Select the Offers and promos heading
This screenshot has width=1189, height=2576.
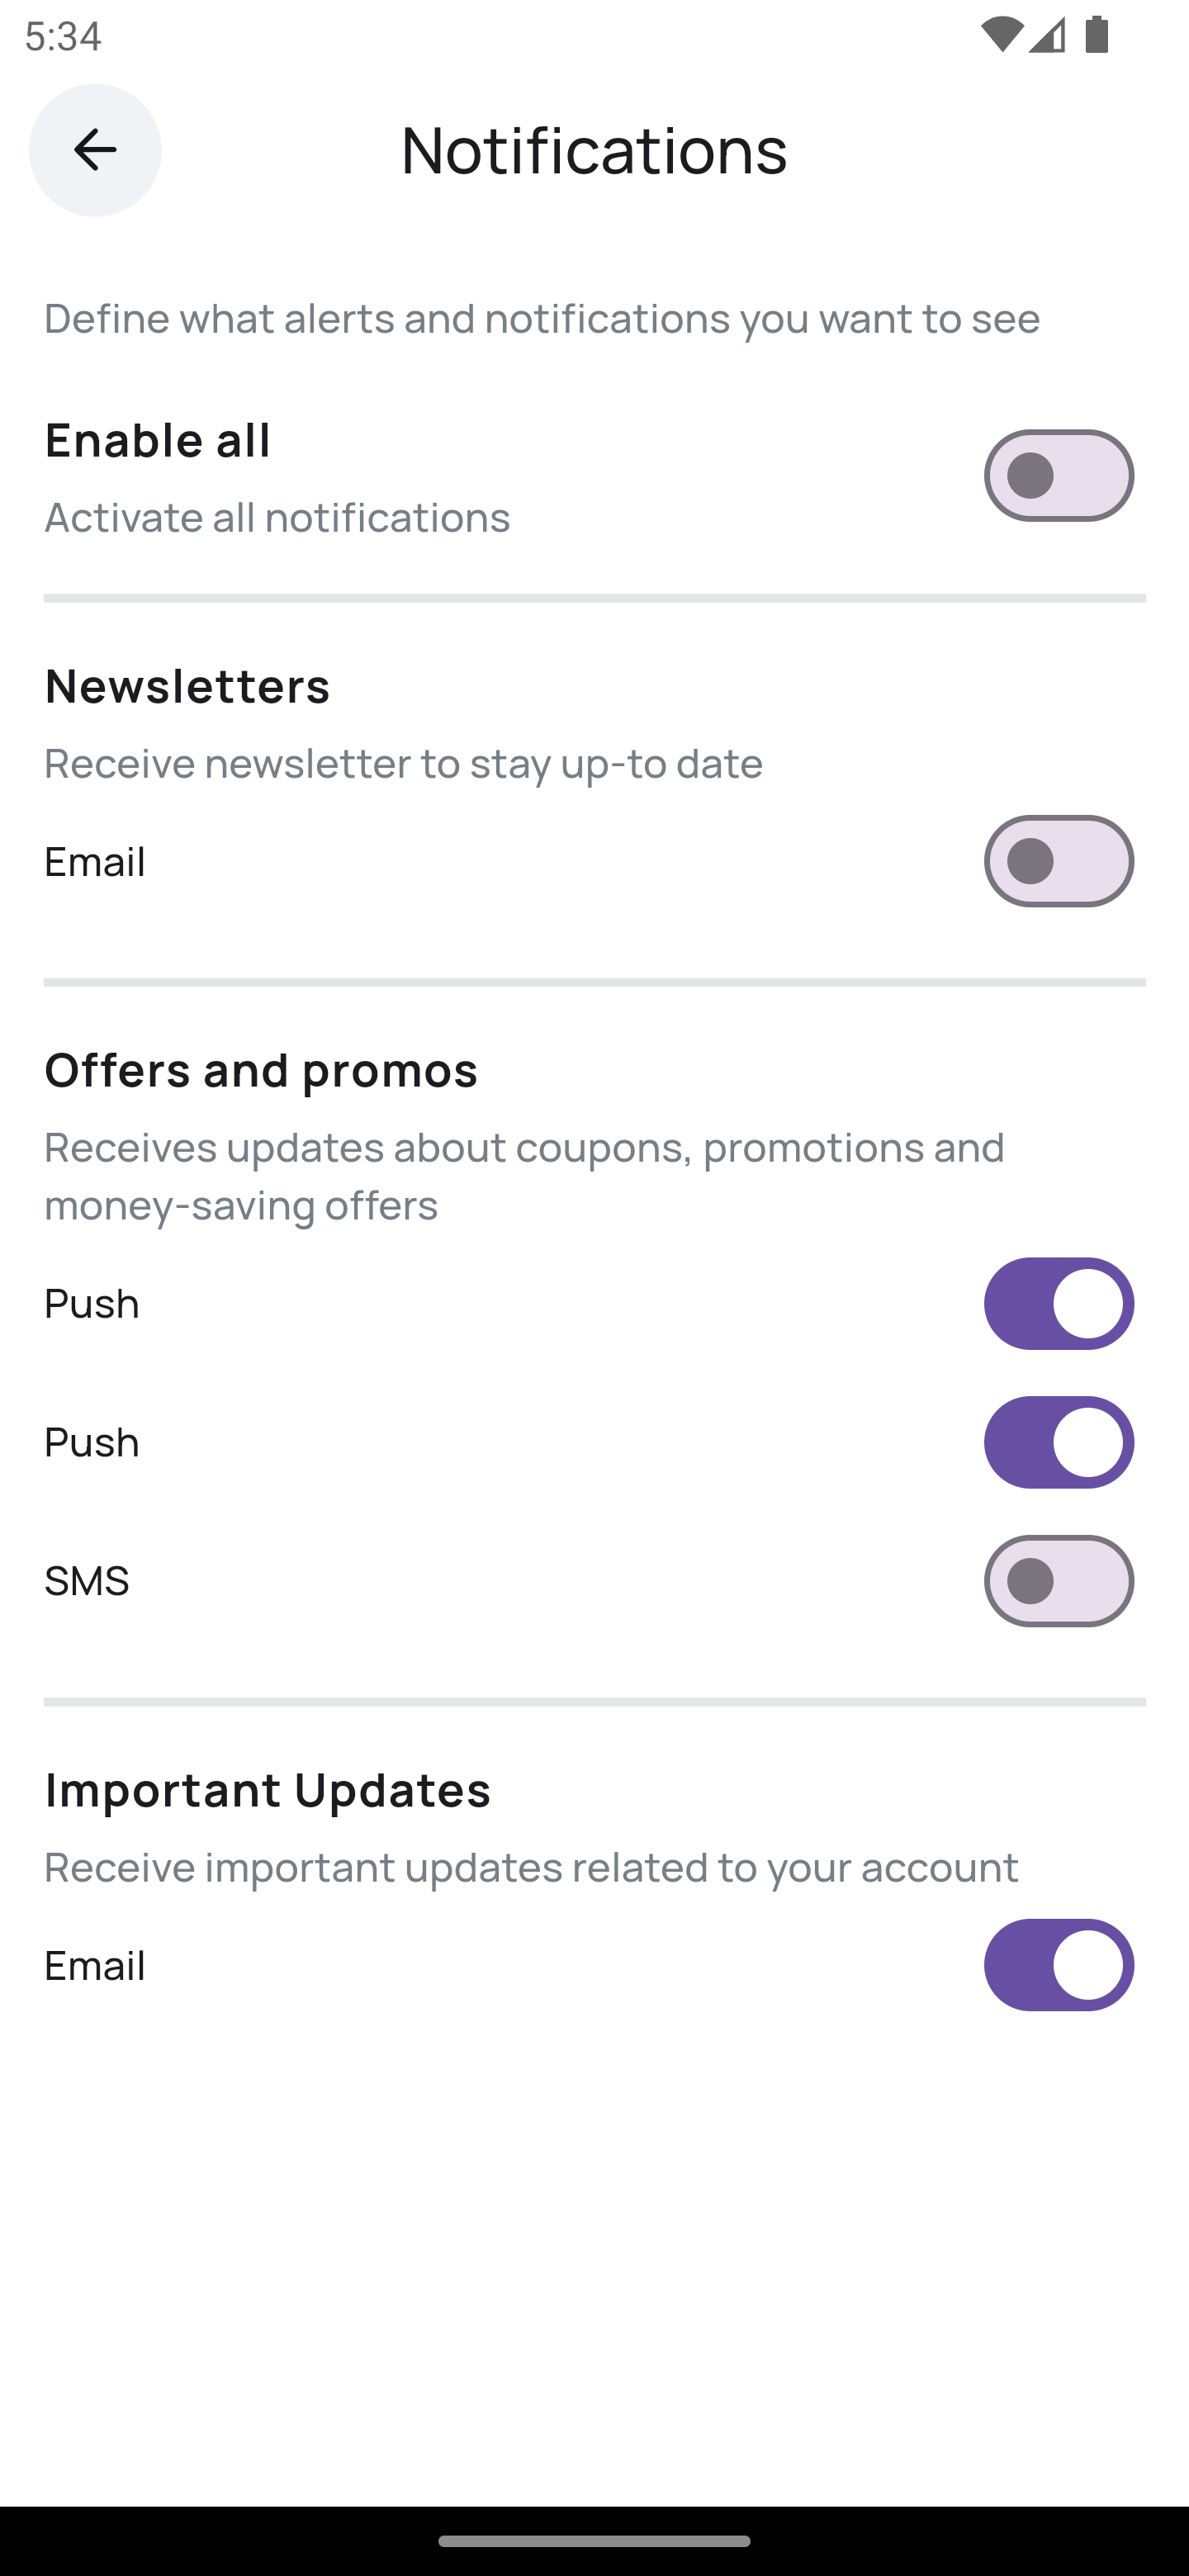pos(260,1069)
